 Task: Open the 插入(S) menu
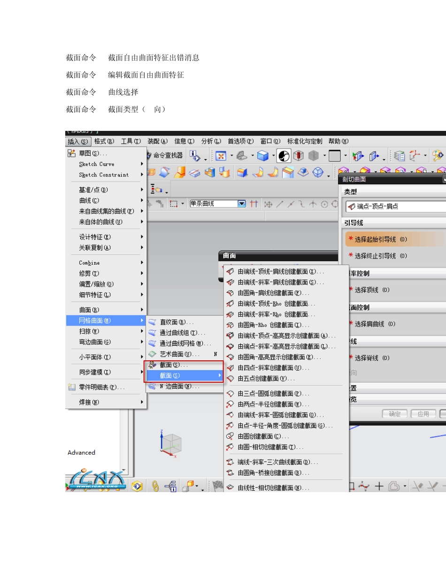point(78,141)
